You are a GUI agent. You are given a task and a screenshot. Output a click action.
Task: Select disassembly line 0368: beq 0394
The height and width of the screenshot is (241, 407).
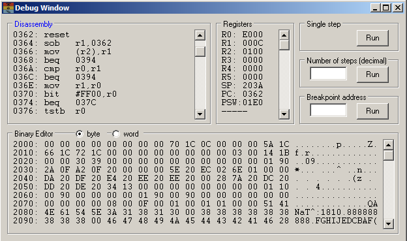pyautogui.click(x=55, y=60)
